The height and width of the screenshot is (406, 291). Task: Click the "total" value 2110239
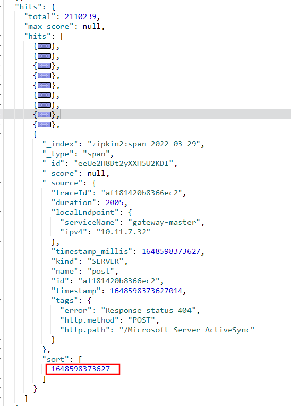point(80,16)
